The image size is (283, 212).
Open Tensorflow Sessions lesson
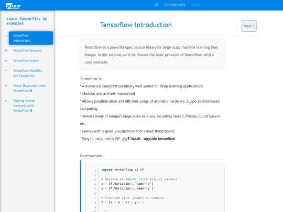click(x=27, y=50)
